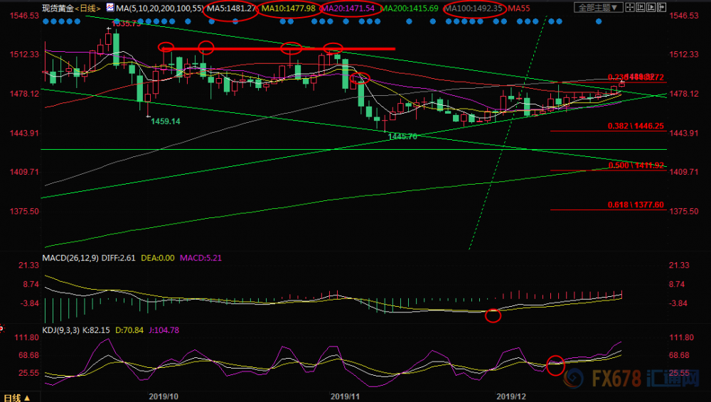
Task: Click the K:82.15 value
Action: point(96,330)
